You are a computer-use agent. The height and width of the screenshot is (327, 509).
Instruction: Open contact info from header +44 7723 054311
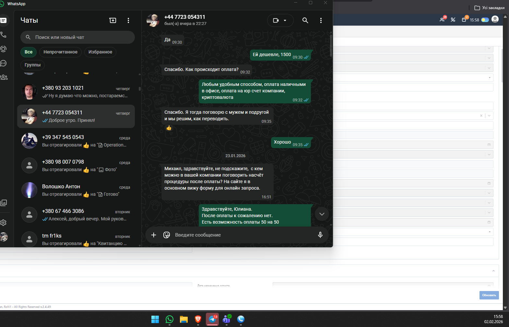pyautogui.click(x=185, y=17)
